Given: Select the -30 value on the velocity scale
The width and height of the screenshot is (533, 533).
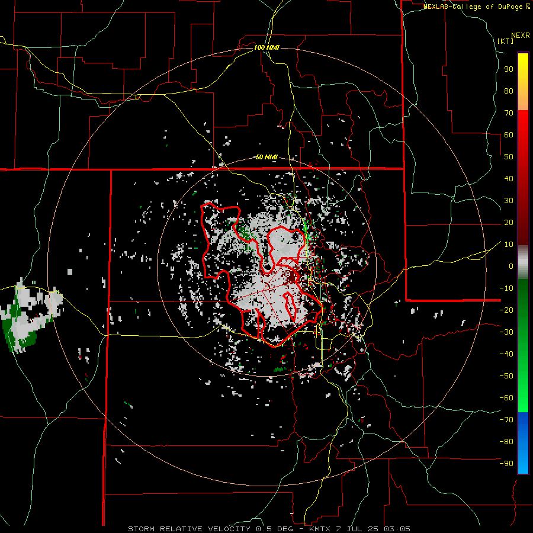Looking at the screenshot, I should (506, 332).
